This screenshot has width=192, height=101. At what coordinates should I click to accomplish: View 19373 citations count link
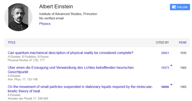click(x=165, y=68)
